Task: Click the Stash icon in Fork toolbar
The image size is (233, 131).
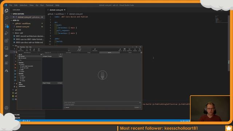Action: click(39, 49)
